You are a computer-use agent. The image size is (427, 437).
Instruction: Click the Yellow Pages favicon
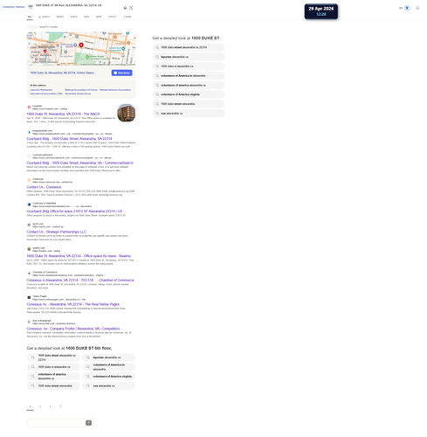click(x=29, y=297)
